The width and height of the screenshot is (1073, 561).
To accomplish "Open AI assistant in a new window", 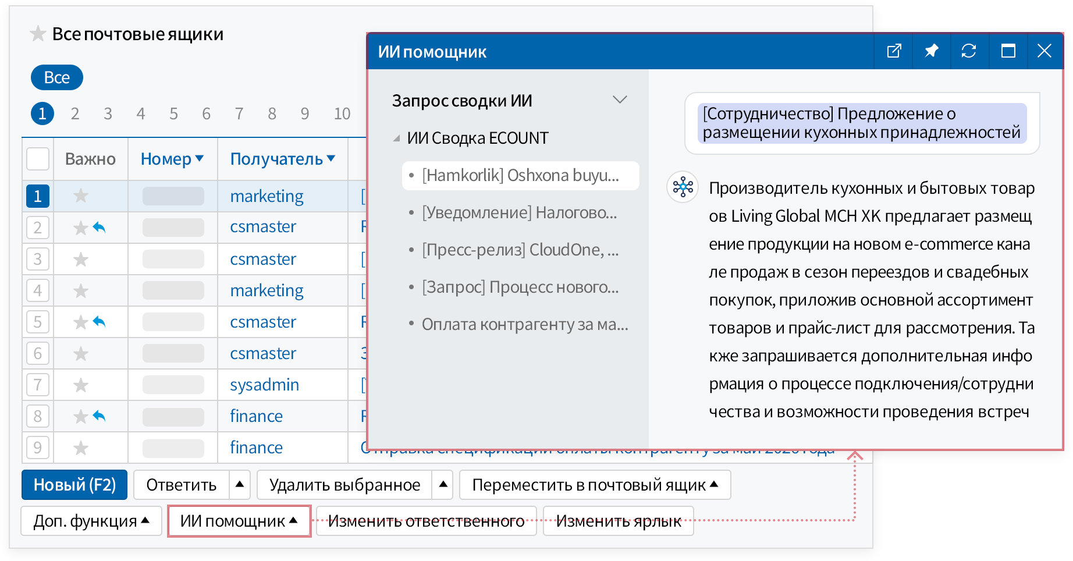I will tap(894, 51).
